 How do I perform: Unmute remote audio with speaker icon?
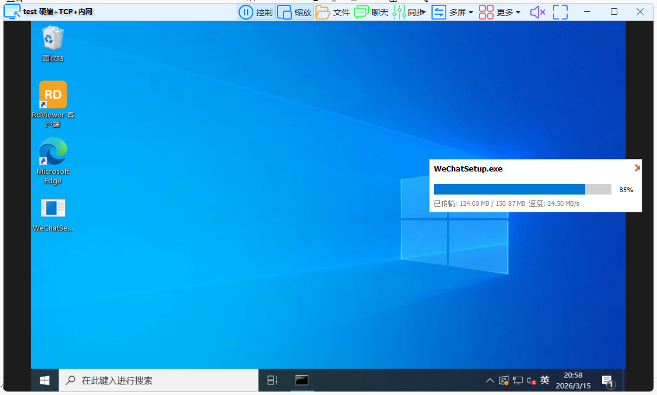pos(537,12)
